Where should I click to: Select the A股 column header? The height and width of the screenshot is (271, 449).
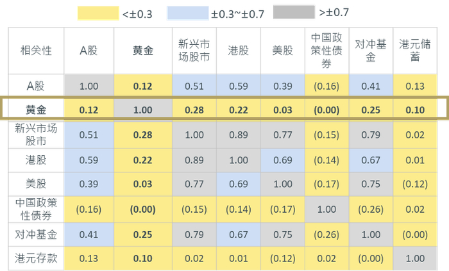click(87, 50)
